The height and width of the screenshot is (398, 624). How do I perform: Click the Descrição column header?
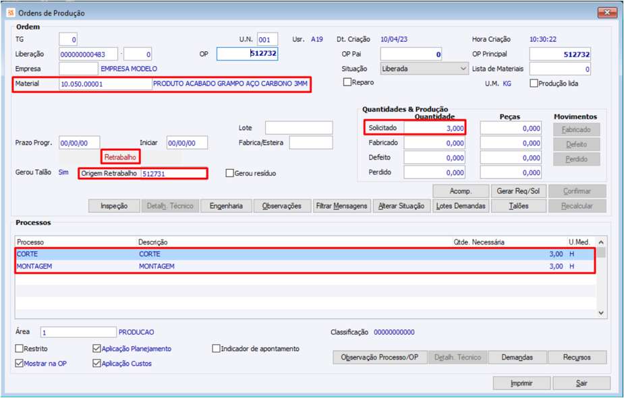[295, 242]
